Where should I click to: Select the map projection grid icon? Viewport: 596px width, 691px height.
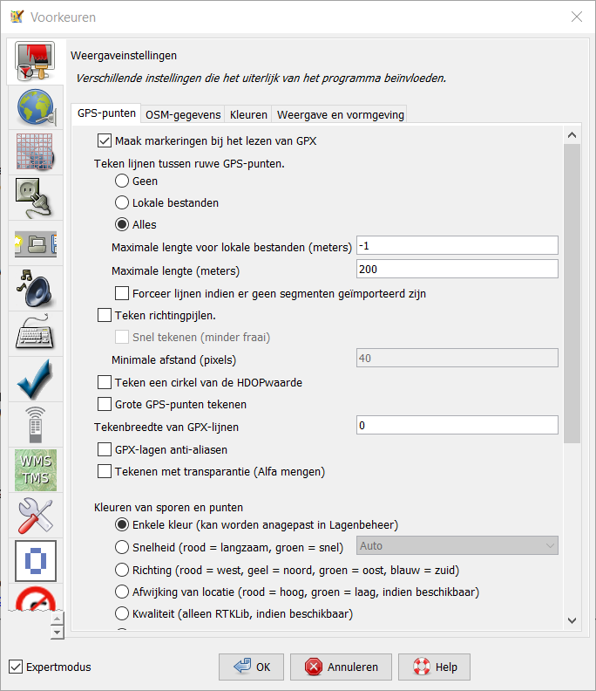[35, 153]
